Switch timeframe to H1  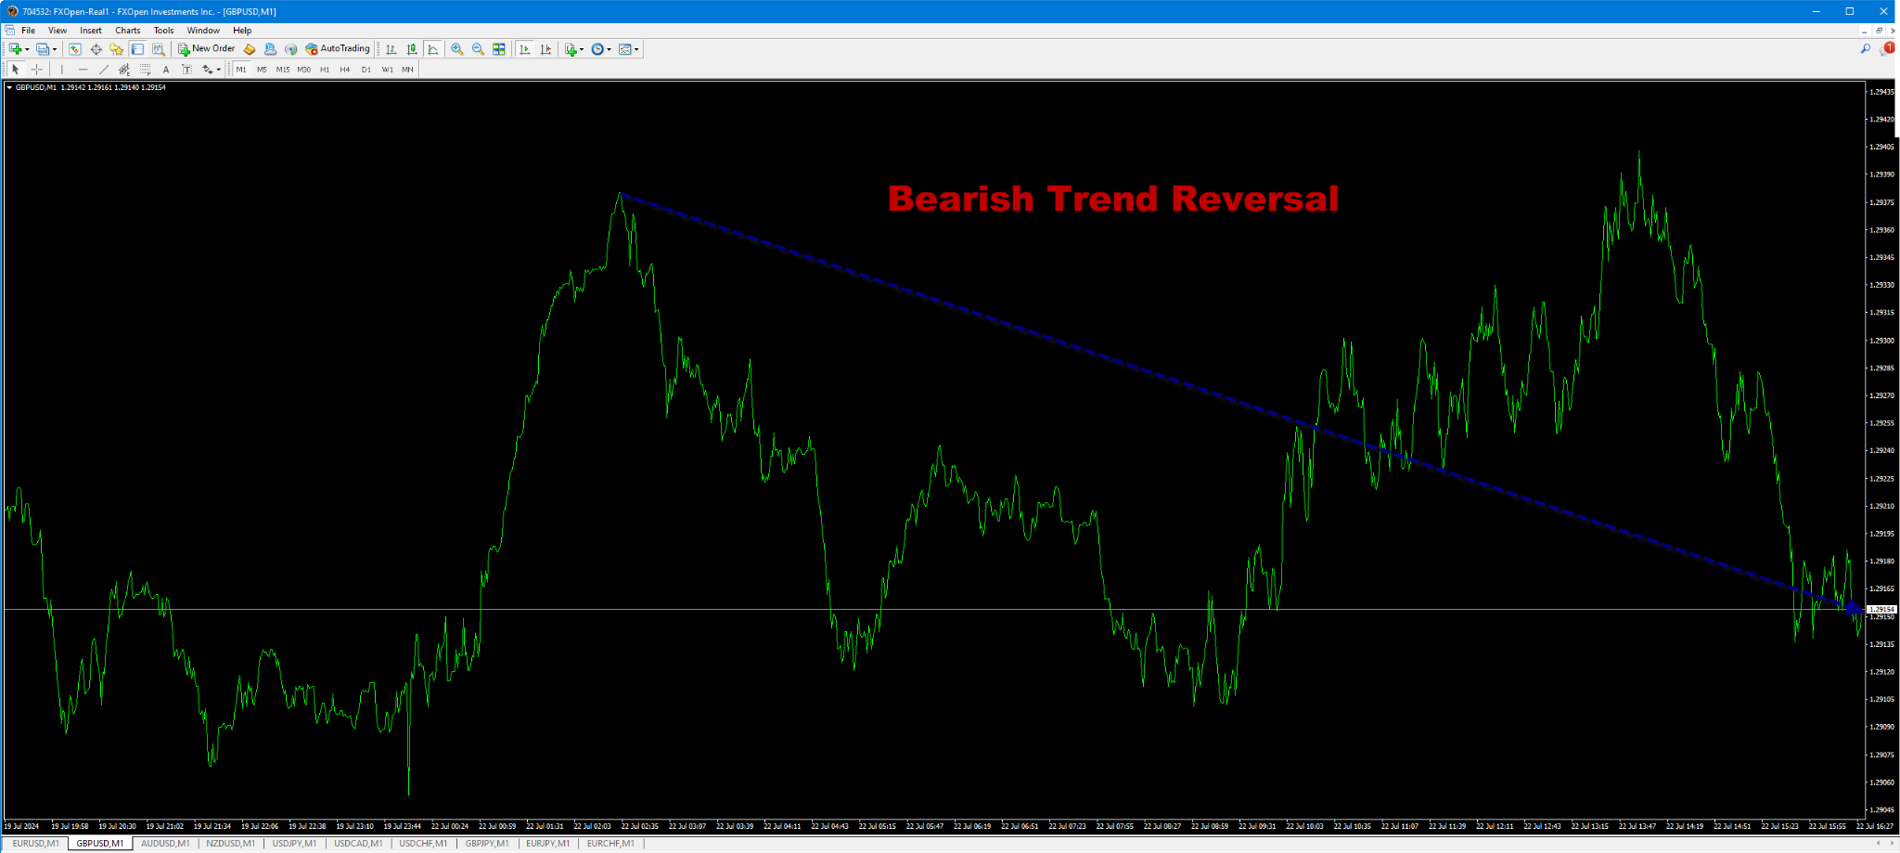[x=325, y=70]
